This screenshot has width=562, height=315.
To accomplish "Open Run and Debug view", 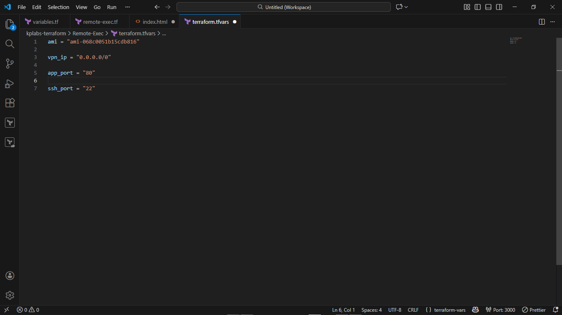I will tap(9, 84).
